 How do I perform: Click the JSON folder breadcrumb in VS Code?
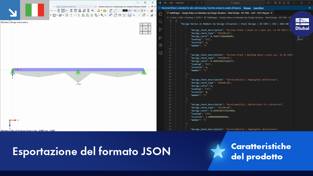[x=198, y=17]
